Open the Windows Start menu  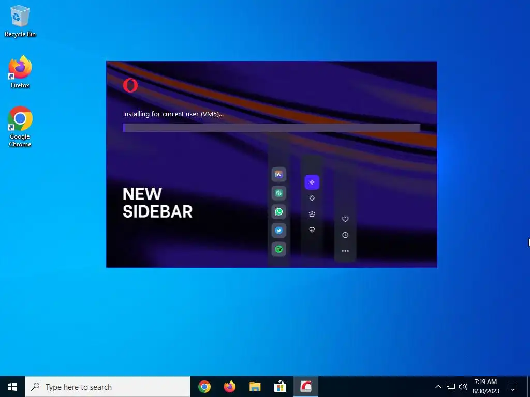[12, 387]
